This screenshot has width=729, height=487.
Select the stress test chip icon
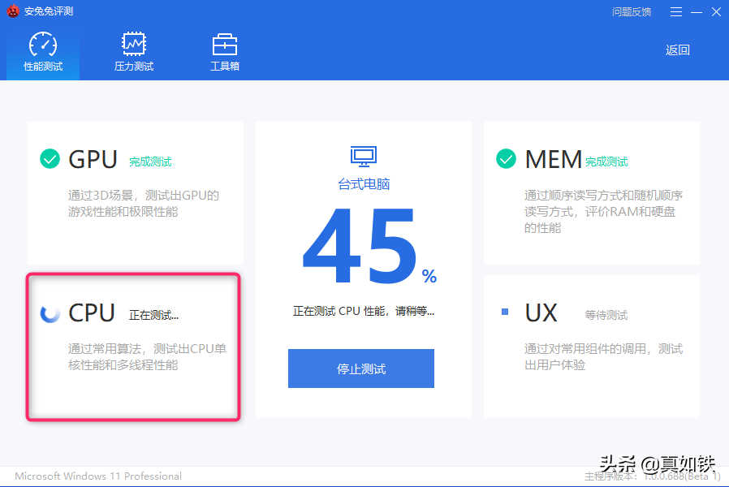pyautogui.click(x=134, y=45)
